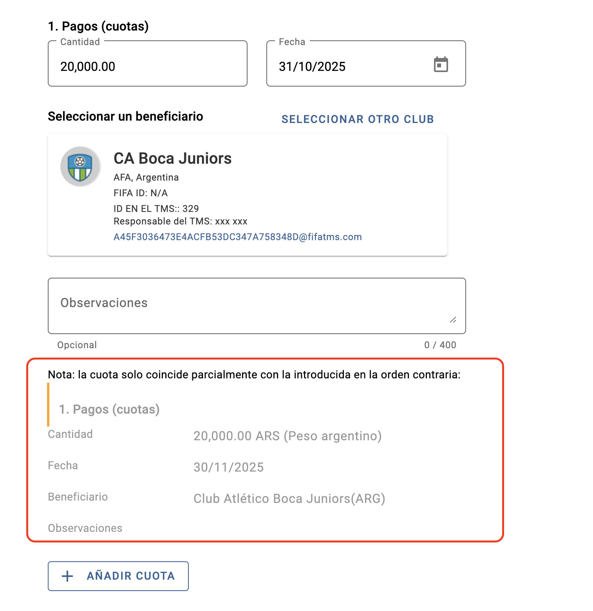
Task: Open the calendar picker in Fecha field
Action: 441,65
